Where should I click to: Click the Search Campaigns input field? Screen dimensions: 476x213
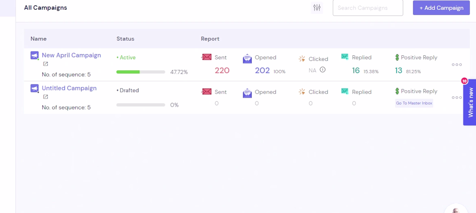367,8
